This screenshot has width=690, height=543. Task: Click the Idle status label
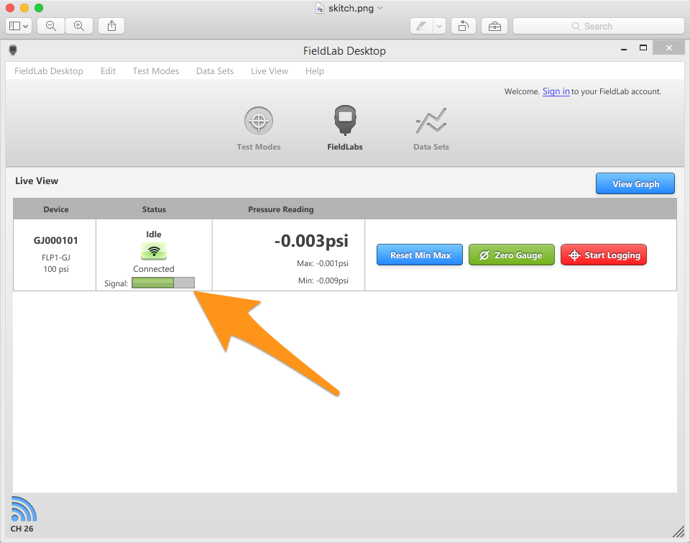click(154, 234)
